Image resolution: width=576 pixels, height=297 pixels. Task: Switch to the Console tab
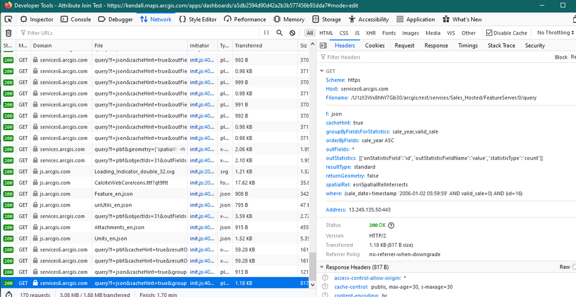[76, 20]
